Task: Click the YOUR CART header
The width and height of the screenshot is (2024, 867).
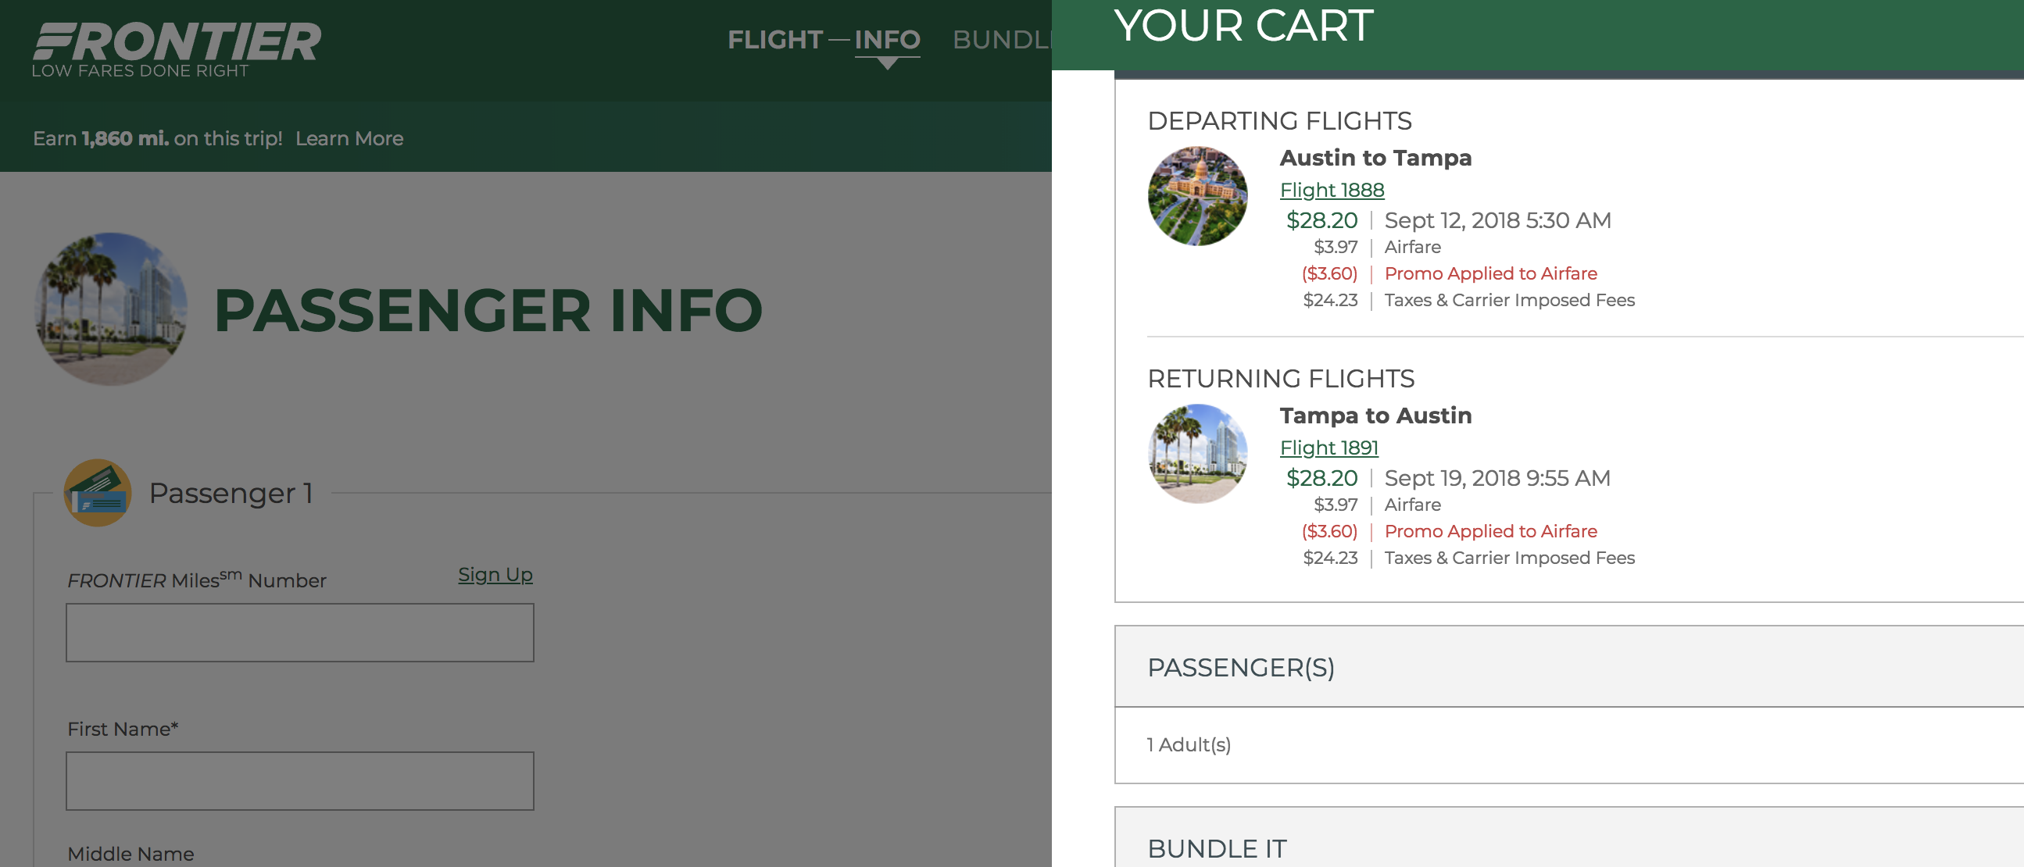Action: coord(1244,26)
